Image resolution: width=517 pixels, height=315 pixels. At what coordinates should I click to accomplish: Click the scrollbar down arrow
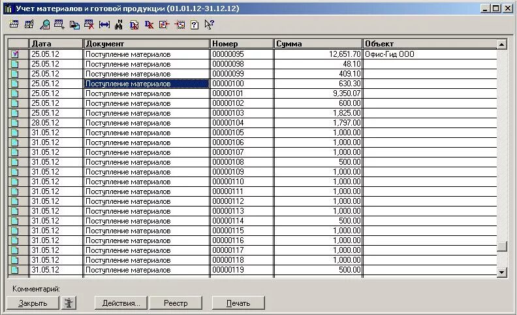click(502, 273)
